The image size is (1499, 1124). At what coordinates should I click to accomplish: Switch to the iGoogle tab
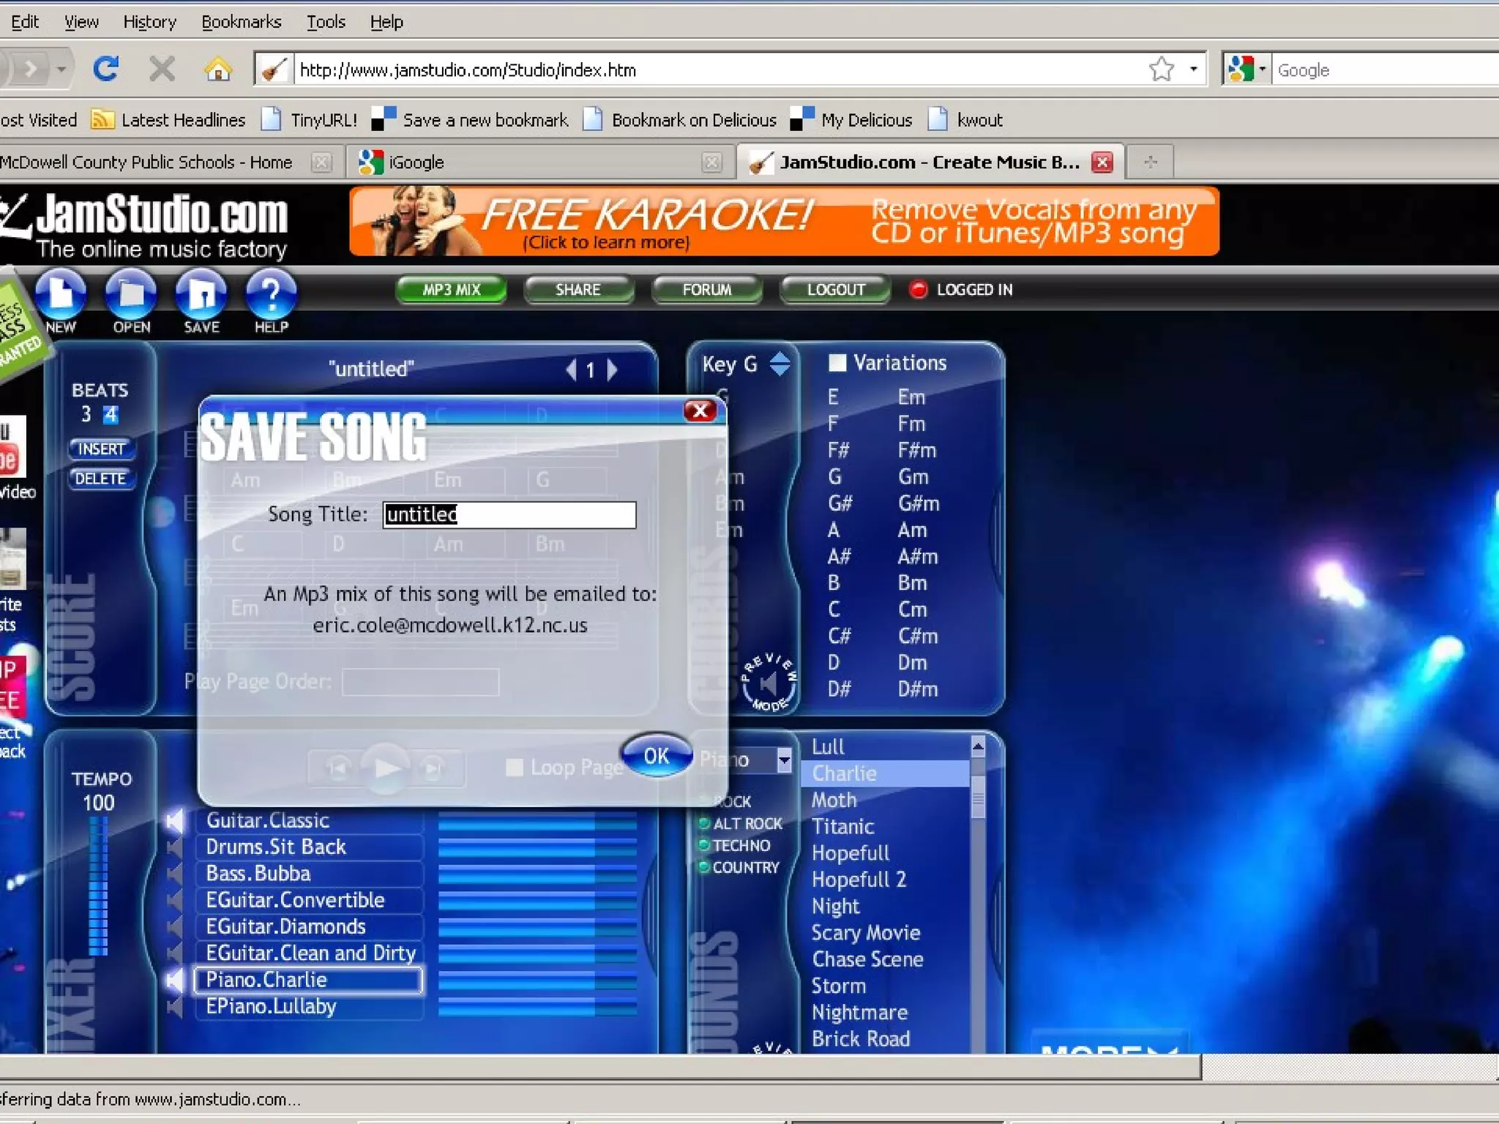pos(416,162)
